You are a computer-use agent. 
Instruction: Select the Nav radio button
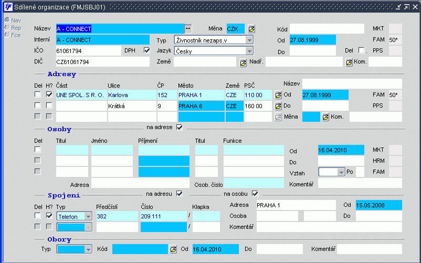pyautogui.click(x=7, y=20)
